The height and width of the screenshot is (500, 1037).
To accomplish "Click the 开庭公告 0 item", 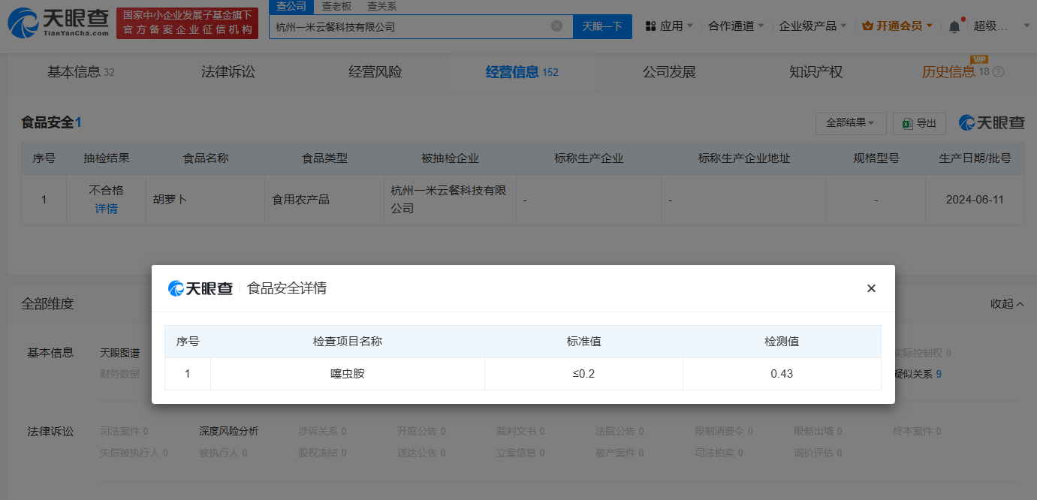I will pos(421,431).
